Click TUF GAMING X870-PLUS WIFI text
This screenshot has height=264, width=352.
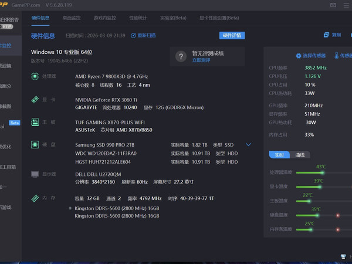110,123
